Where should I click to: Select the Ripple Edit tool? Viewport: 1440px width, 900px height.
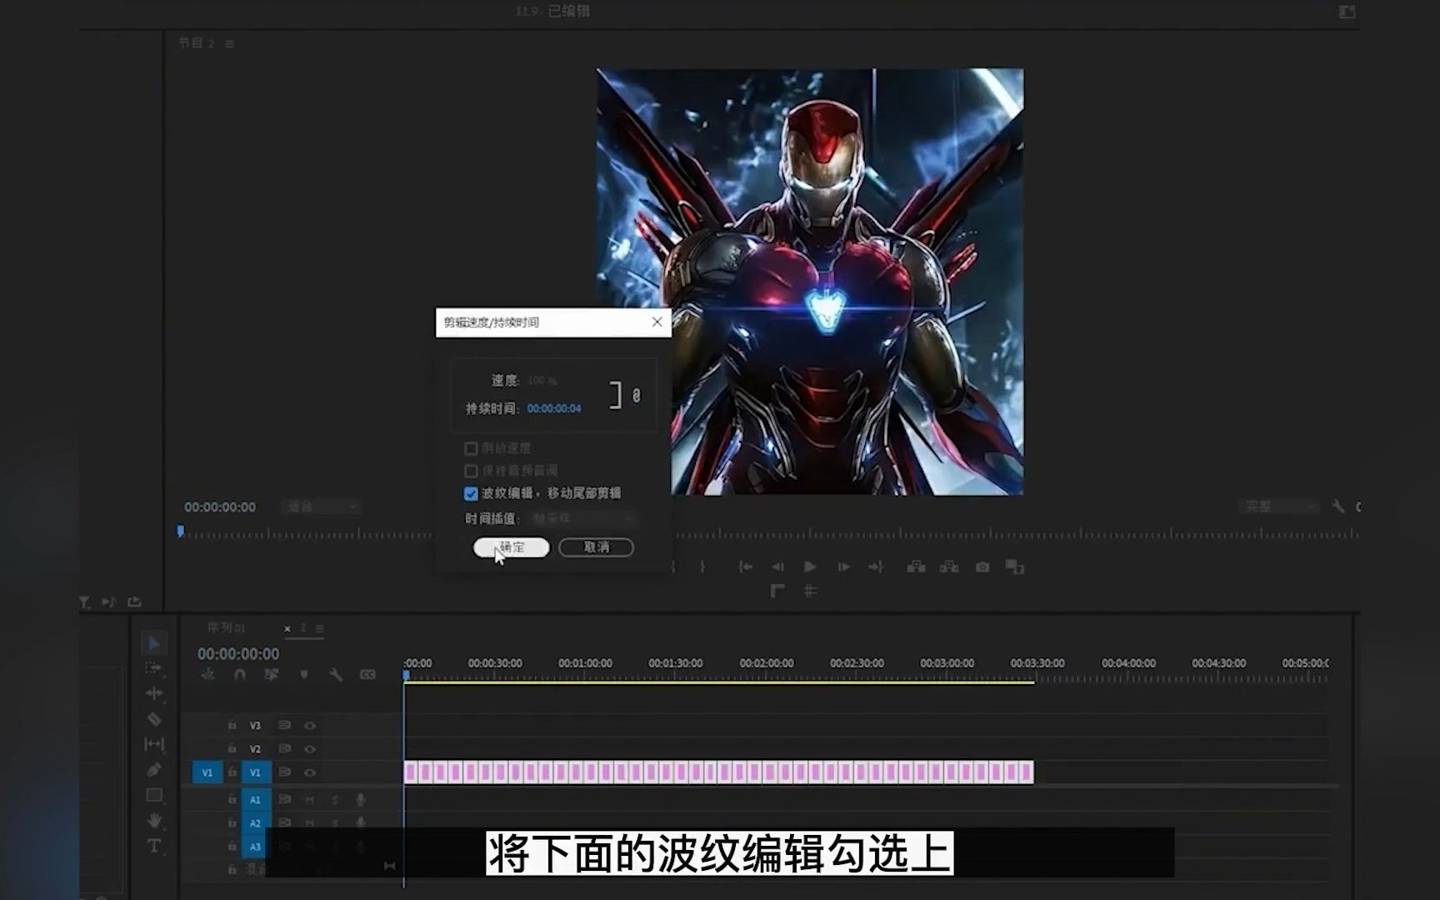point(154,693)
